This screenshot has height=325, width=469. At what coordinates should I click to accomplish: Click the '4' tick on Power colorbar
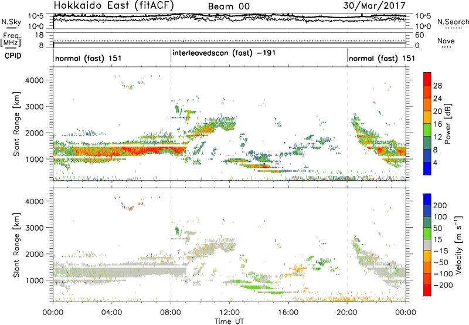click(x=435, y=162)
